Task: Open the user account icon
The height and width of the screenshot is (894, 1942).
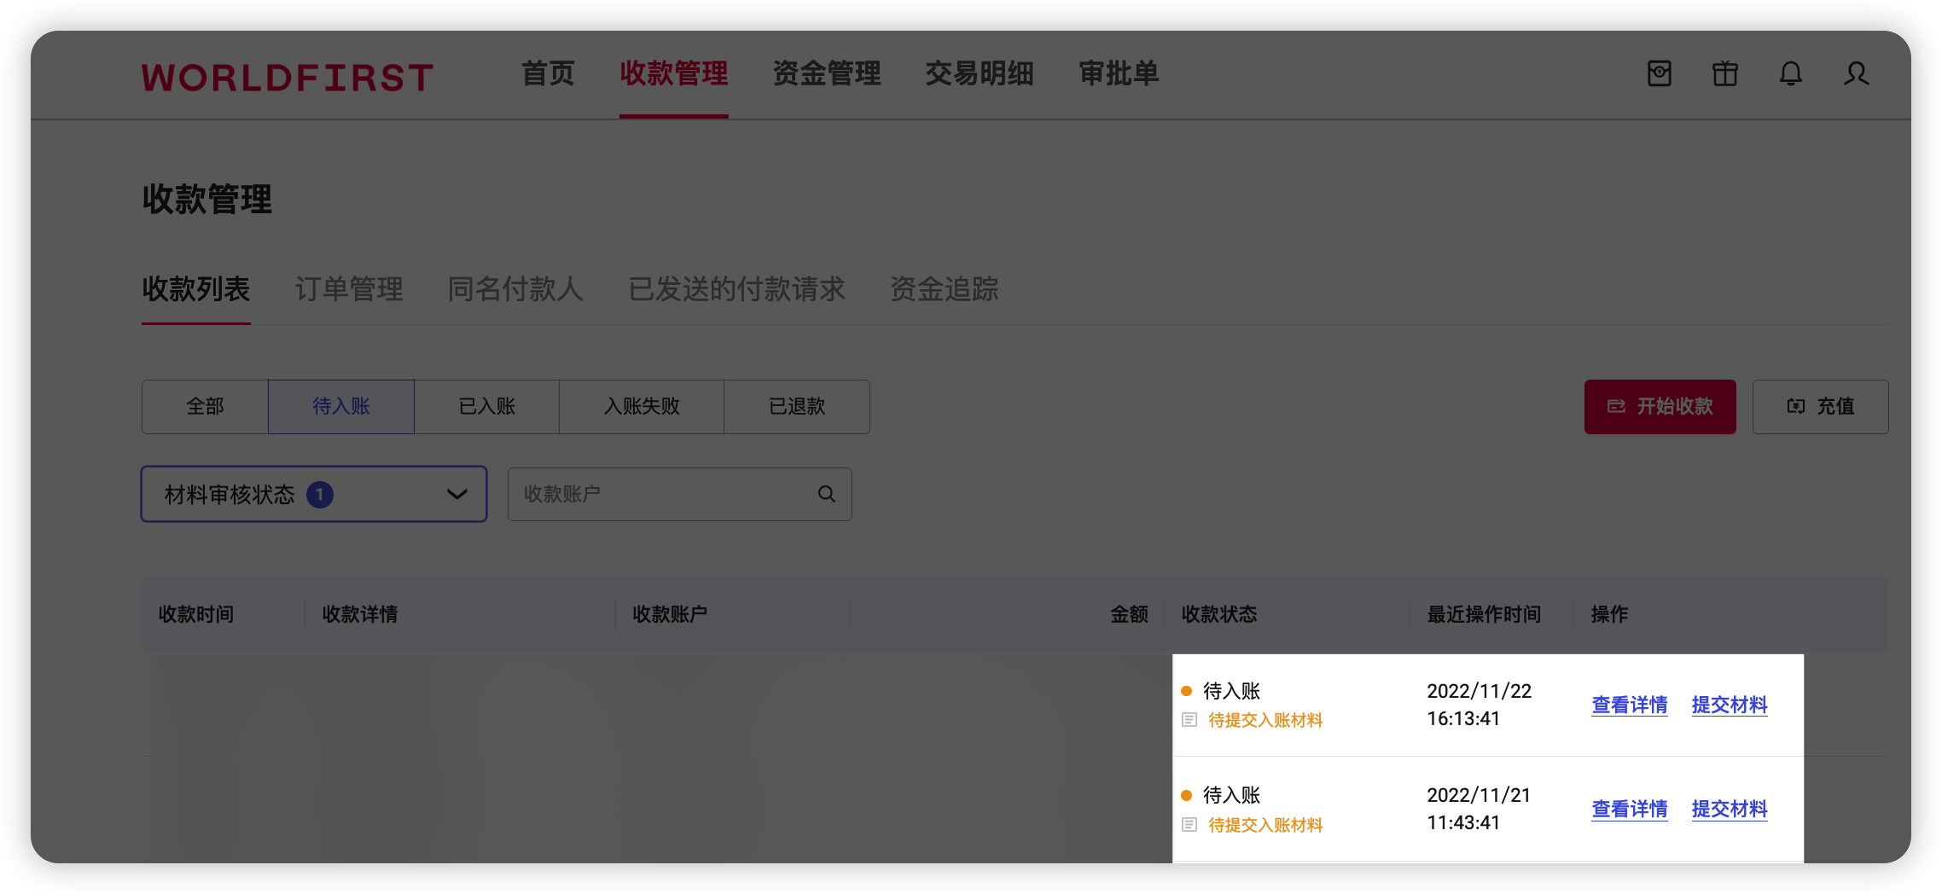Action: (x=1856, y=74)
